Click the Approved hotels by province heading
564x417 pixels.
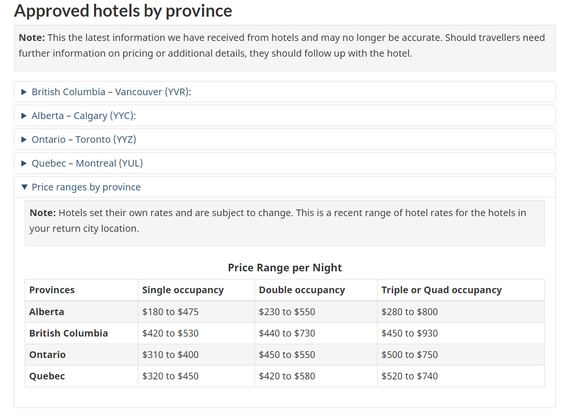click(x=123, y=10)
